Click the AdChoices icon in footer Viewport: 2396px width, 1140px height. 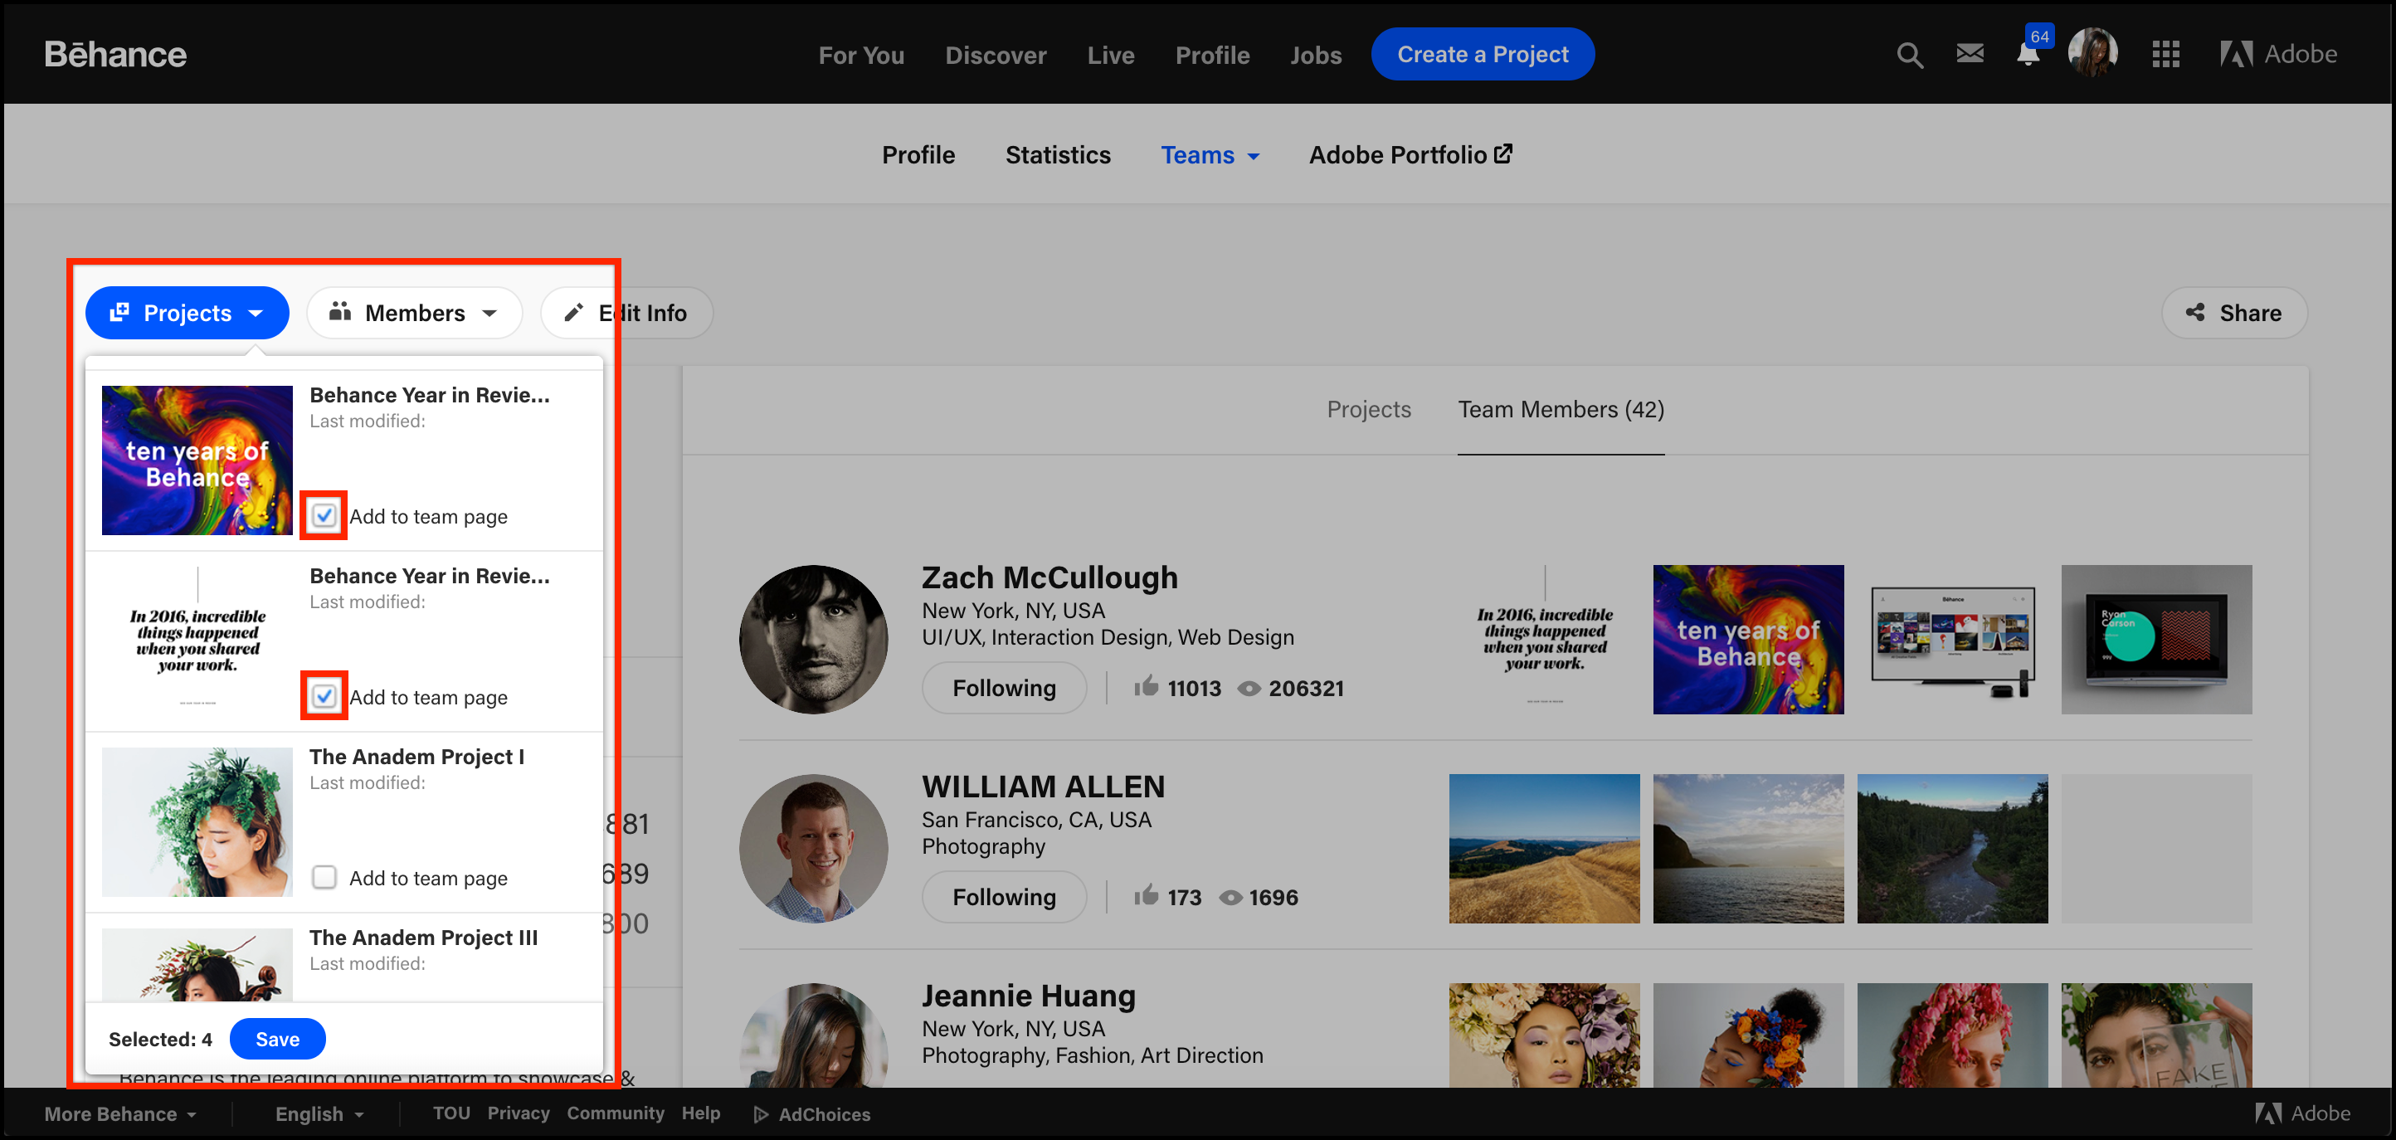point(761,1114)
